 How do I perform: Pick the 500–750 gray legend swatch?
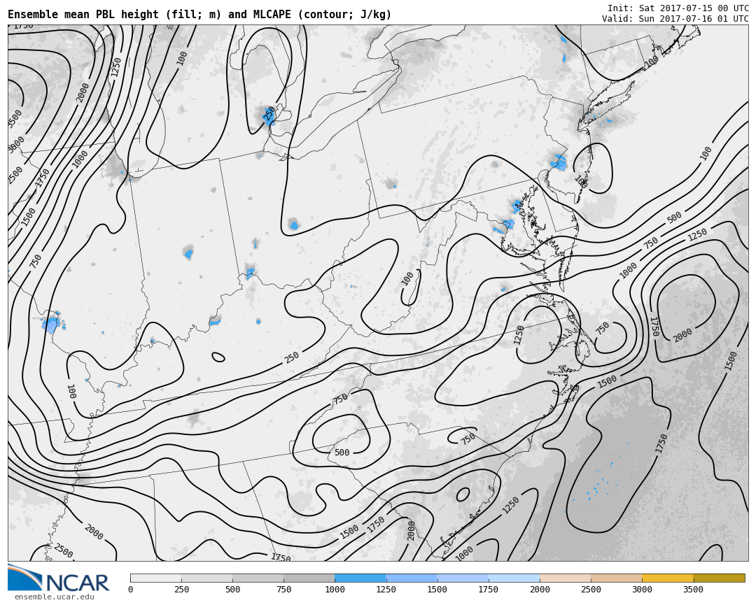point(258,578)
